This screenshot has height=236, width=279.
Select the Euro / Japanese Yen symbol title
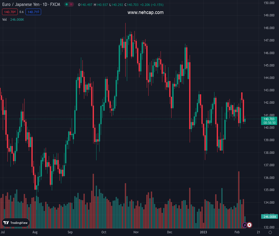(x=21, y=4)
